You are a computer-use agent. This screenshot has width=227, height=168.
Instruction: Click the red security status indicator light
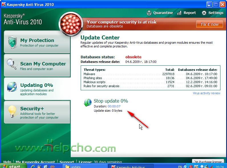tap(71, 24)
